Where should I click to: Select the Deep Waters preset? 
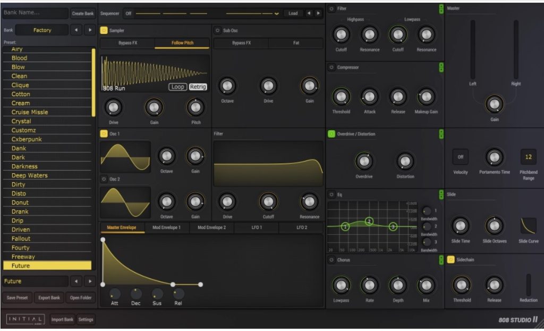click(30, 175)
